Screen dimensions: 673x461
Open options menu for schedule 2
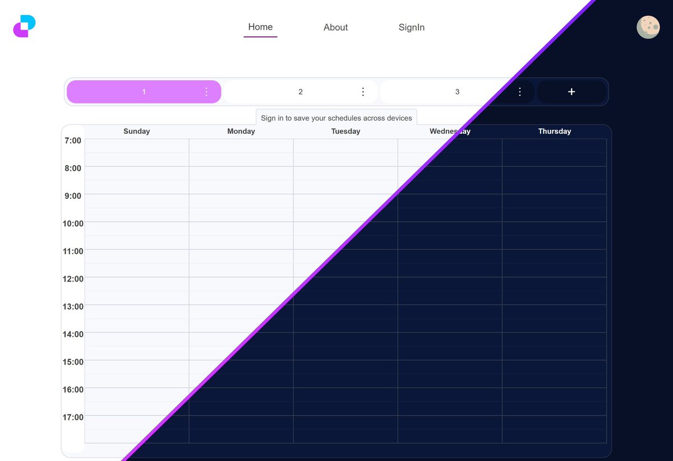click(x=363, y=92)
